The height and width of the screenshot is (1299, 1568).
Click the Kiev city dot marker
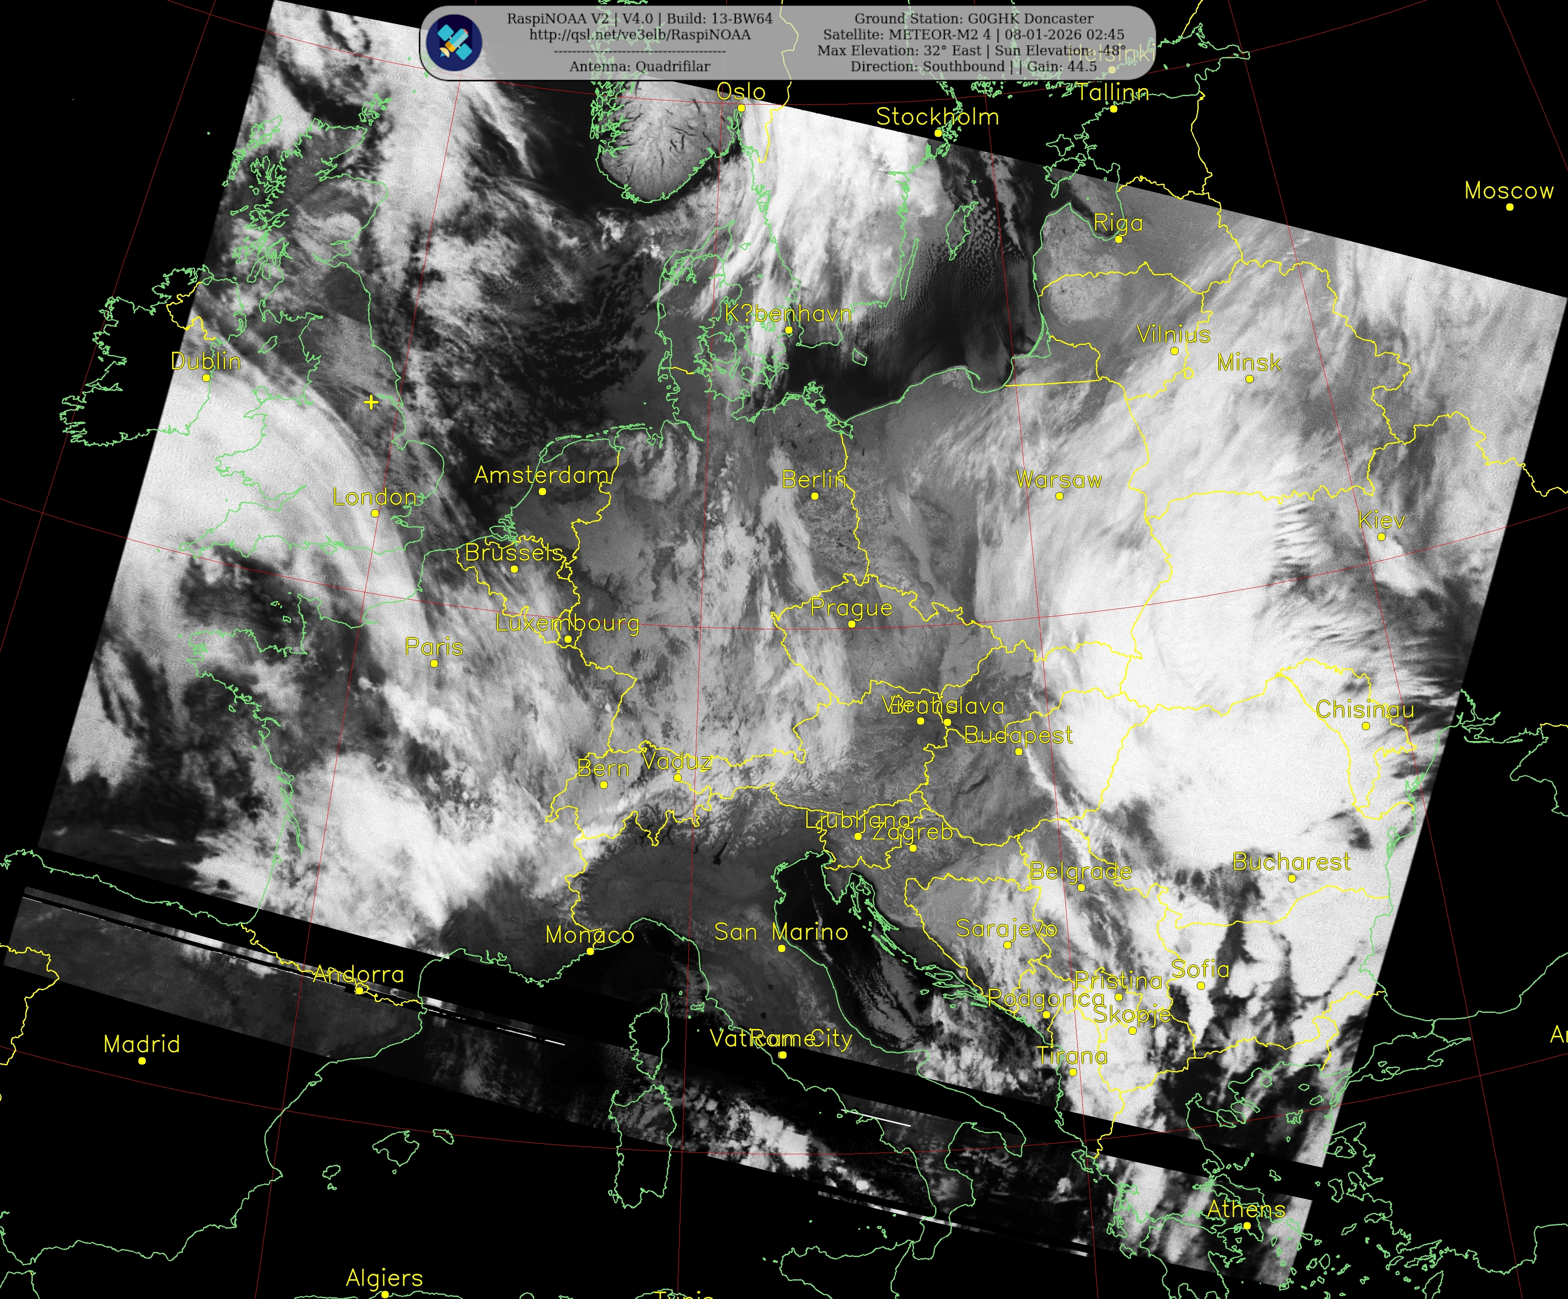(x=1381, y=537)
